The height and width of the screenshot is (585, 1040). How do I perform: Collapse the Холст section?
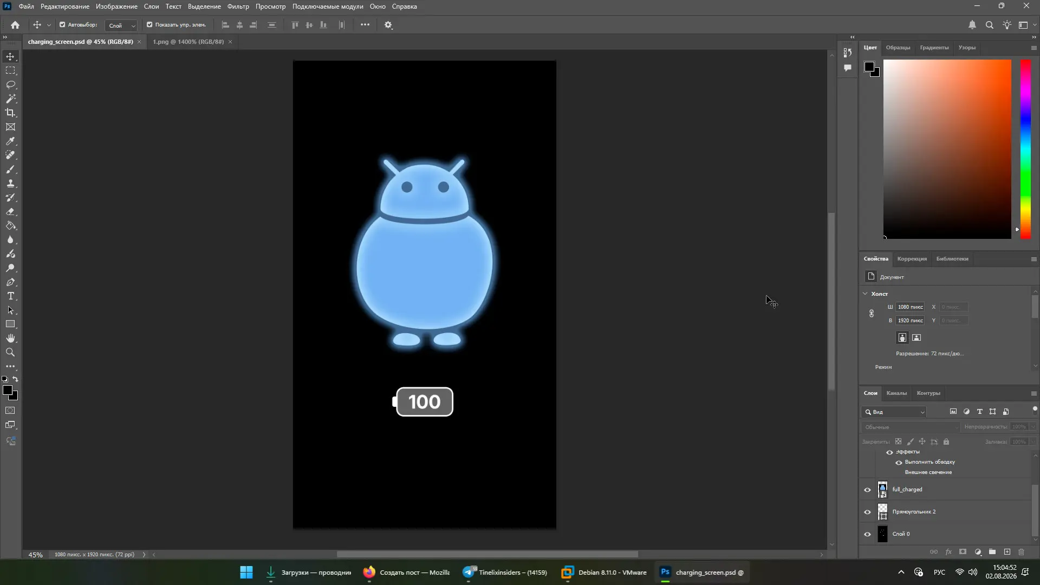(x=865, y=294)
